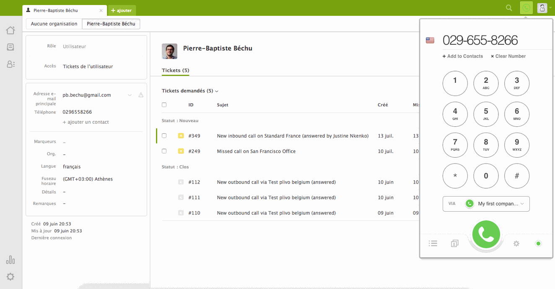Dial keypad digit 5 JKL
555x289 pixels.
pos(486,114)
